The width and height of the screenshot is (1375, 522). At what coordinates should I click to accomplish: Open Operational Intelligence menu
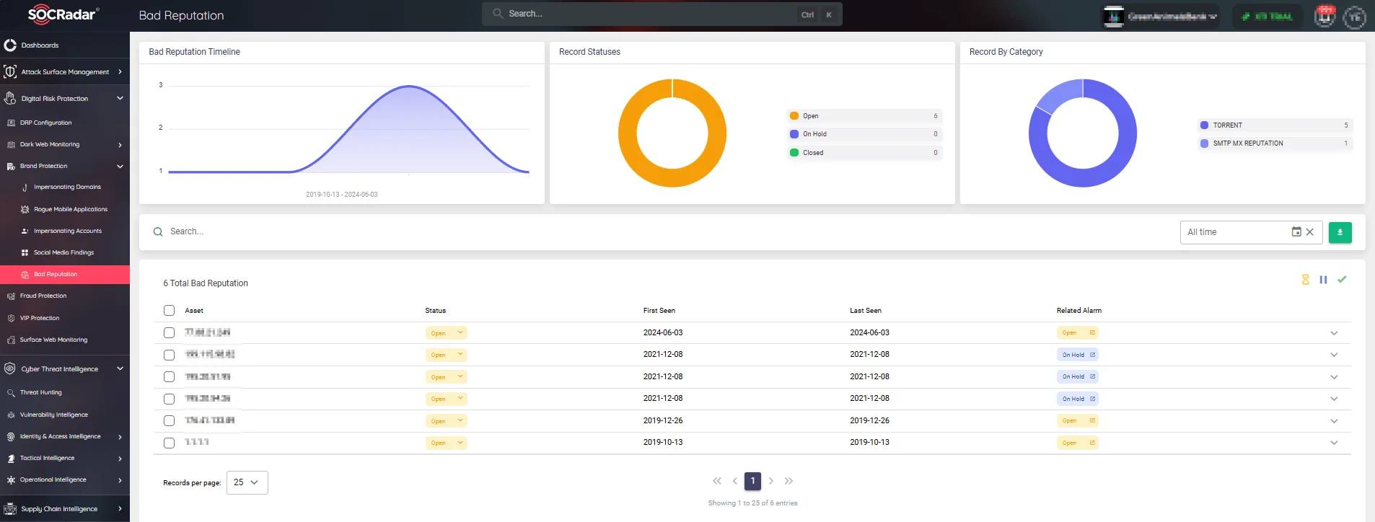click(65, 480)
